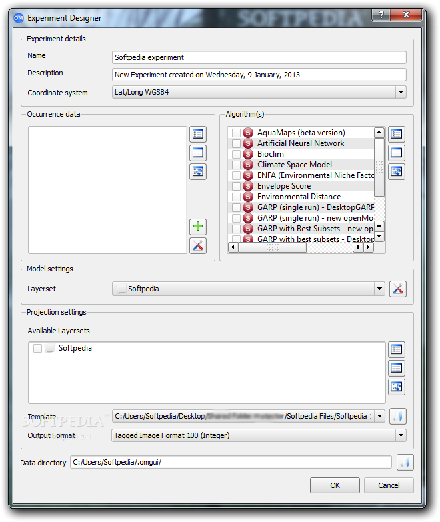Viewport: 440px width, 522px height.
Task: Add occurrence data with green plus
Action: coord(198,227)
